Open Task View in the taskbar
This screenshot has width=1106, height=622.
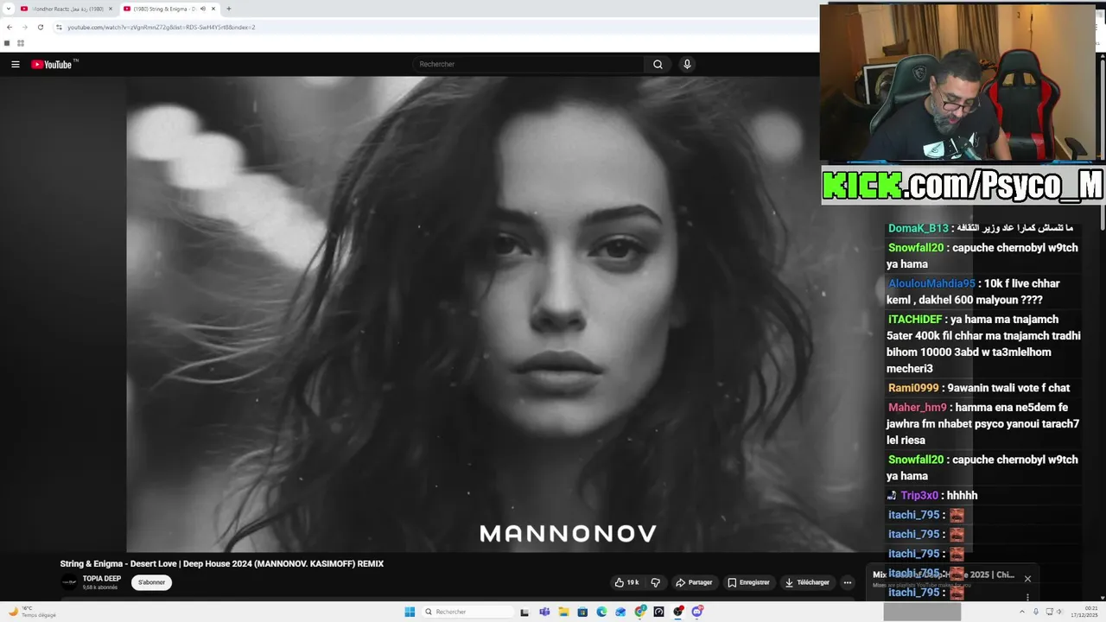[x=524, y=612]
